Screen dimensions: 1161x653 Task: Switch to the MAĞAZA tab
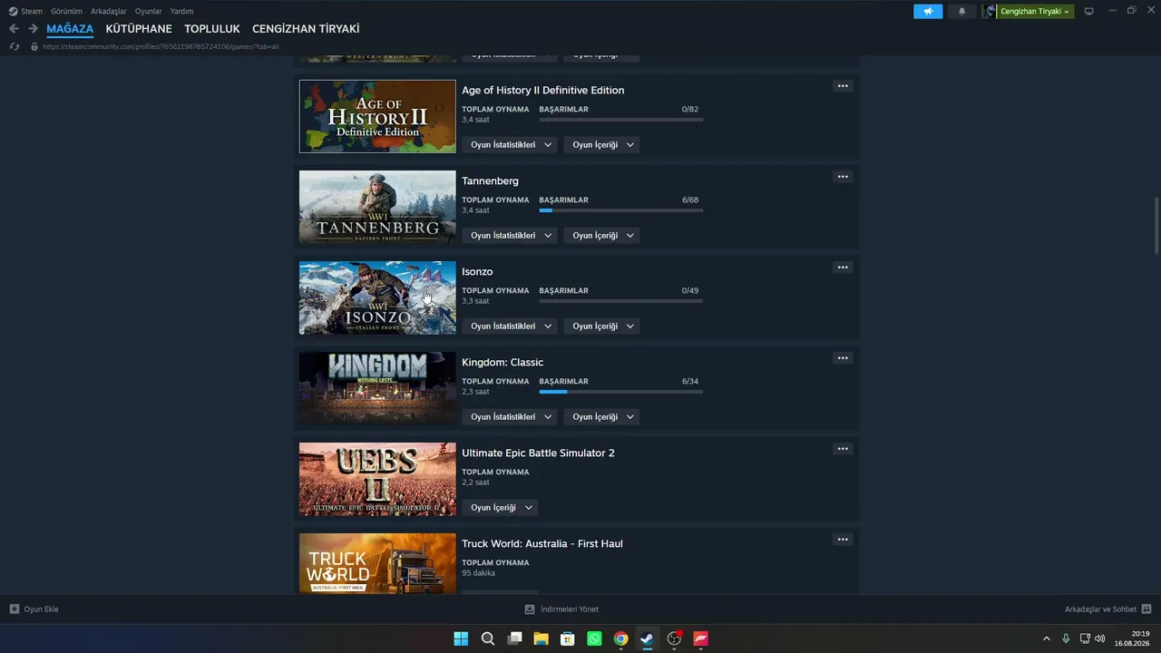[x=70, y=29]
